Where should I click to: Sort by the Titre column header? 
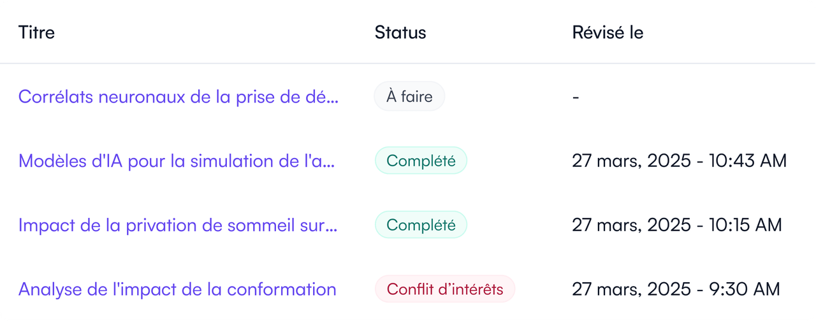(x=36, y=32)
